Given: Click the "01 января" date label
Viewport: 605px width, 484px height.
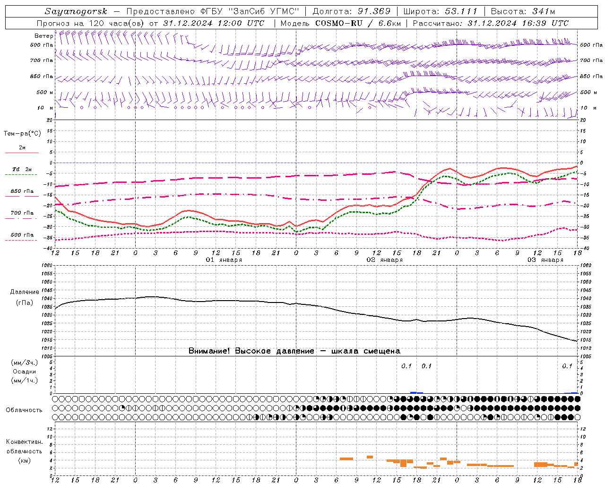Looking at the screenshot, I should pos(224,260).
